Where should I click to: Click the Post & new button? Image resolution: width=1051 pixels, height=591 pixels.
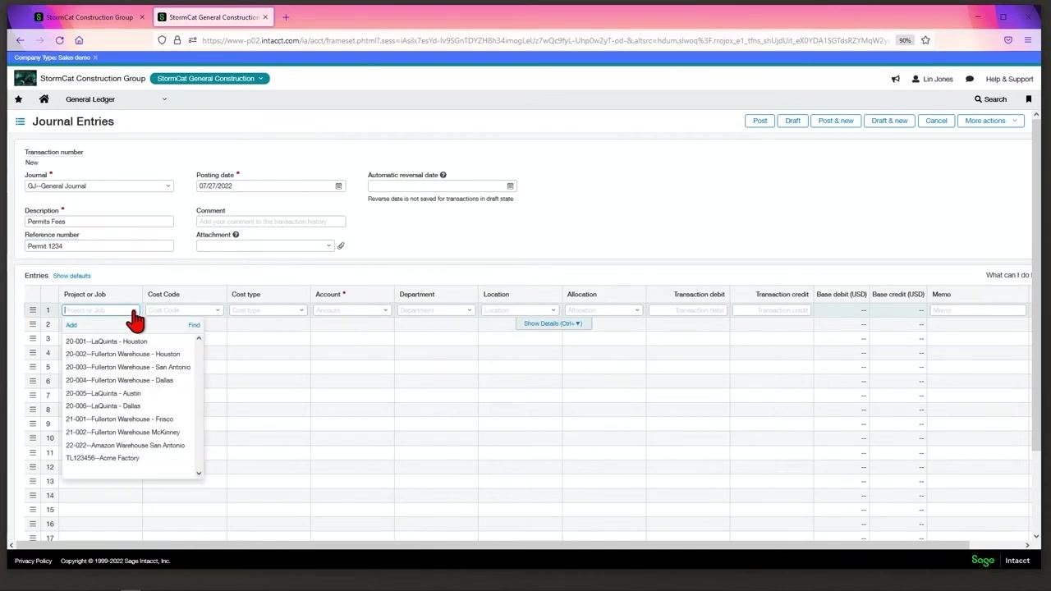[x=836, y=121]
